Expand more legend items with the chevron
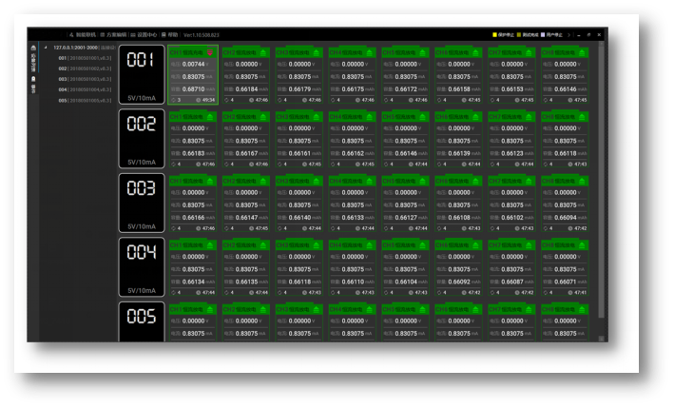Screen dimensions: 674x408 tap(568, 35)
